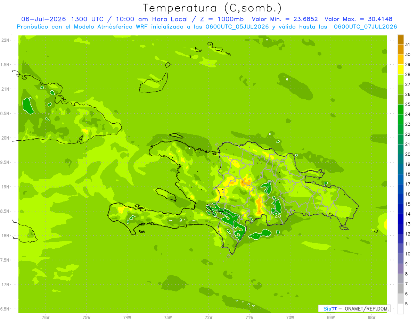Click the '72W' longitude axis label
Image resolution: width=417 pixels, height=322 pixels.
tap(208, 317)
